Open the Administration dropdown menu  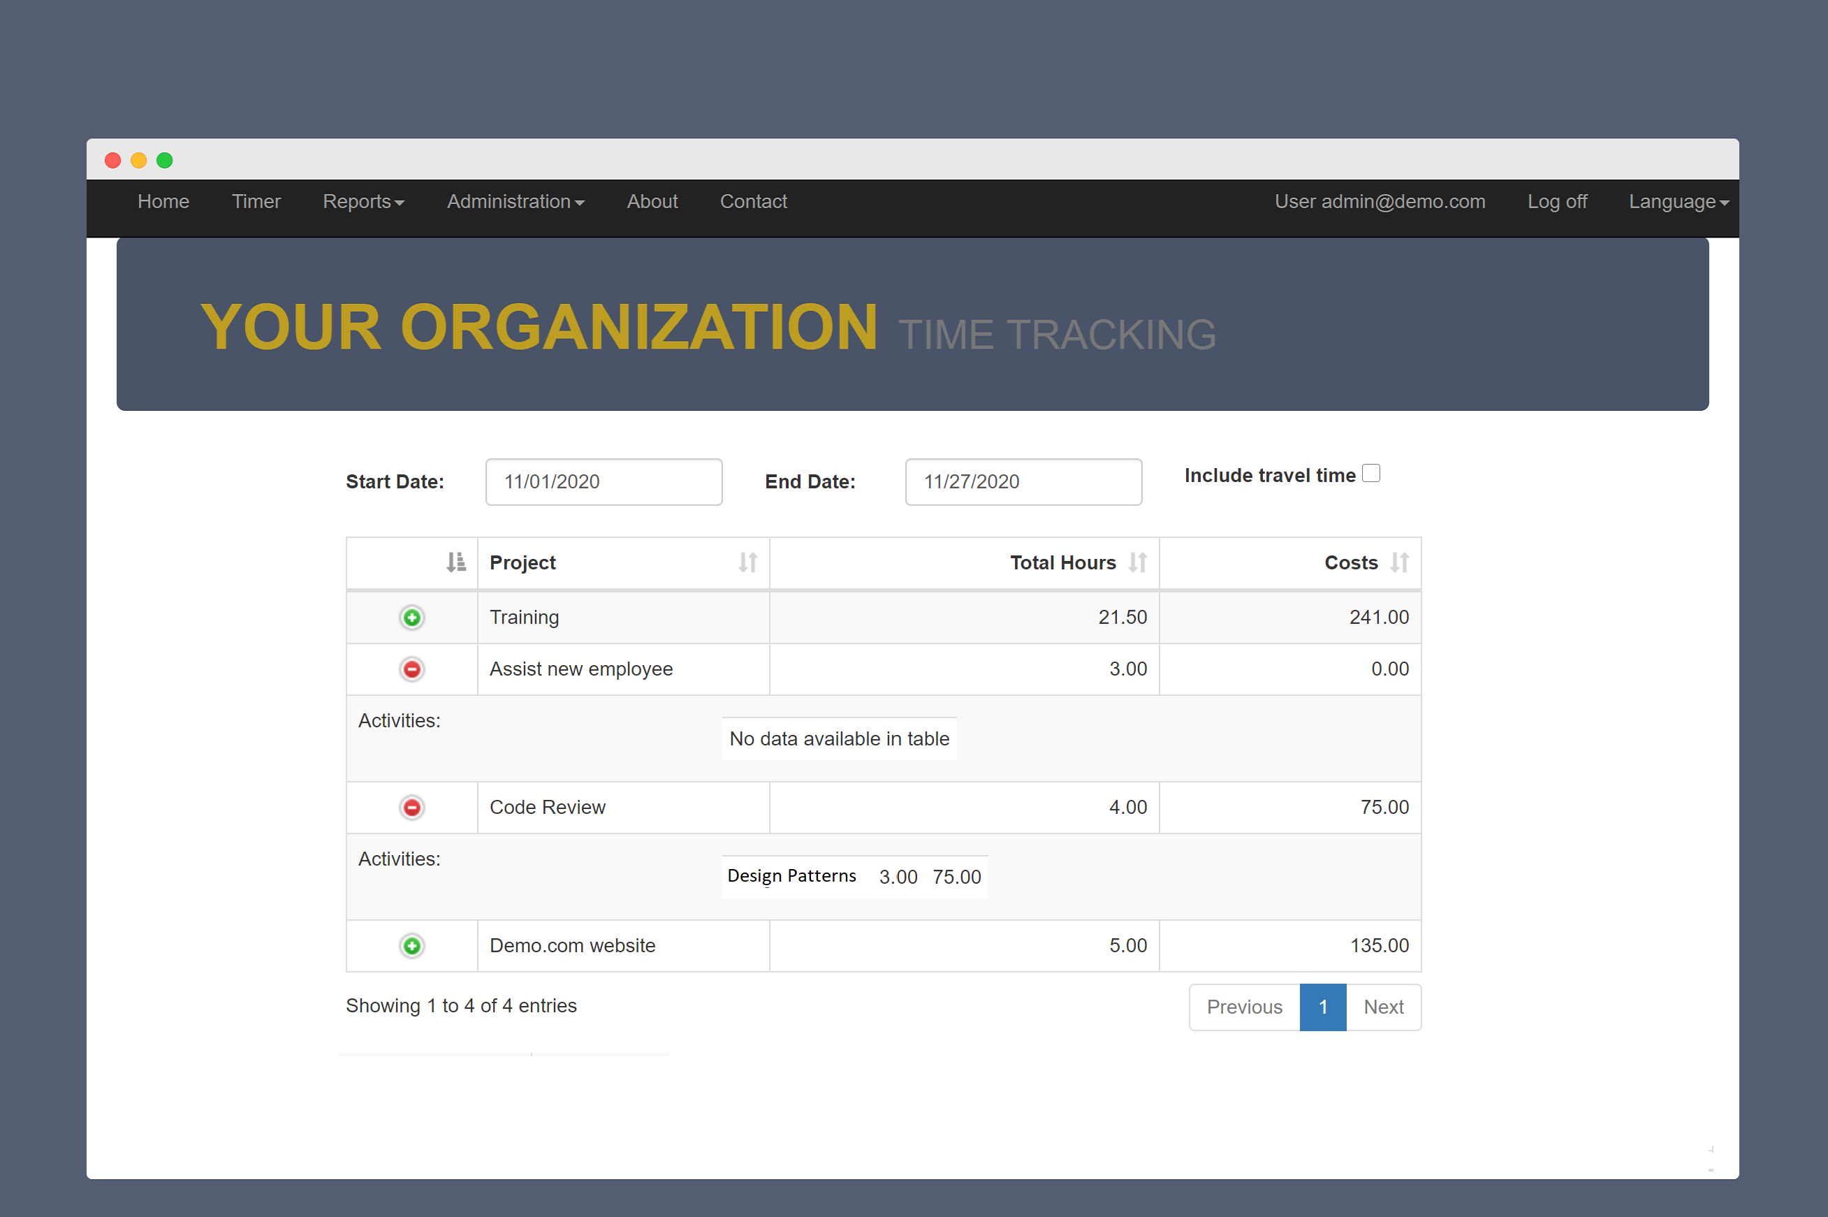tap(516, 202)
